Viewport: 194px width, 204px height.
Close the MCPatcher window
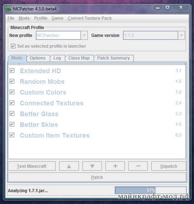coord(181,8)
